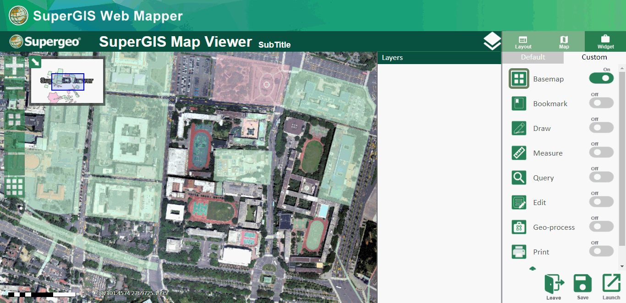Click the map scale bar
Image resolution: width=626 pixels, height=303 pixels.
click(x=42, y=294)
